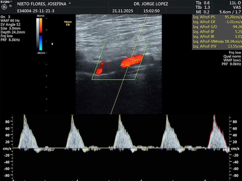Click the small red flow patch on the left
The width and height of the screenshot is (242, 181).
[x=100, y=69]
